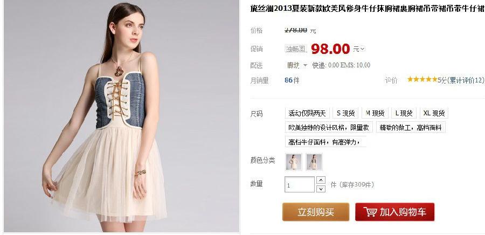Select the second color thumbnail
The image size is (485, 235).
point(314,162)
